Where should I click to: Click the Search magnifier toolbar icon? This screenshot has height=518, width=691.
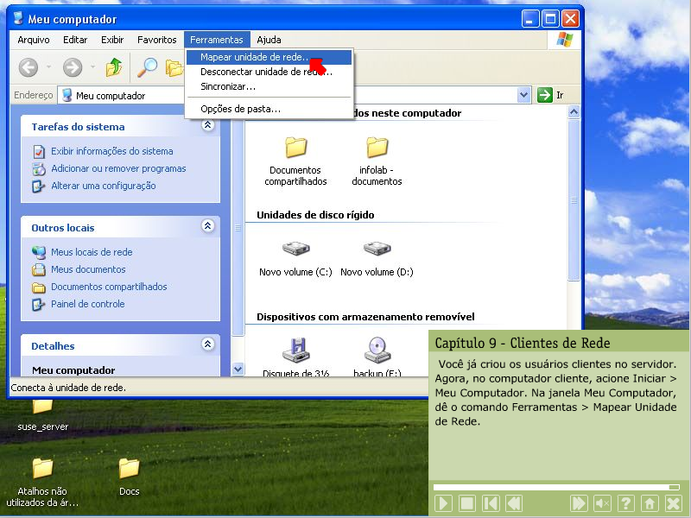pos(149,67)
